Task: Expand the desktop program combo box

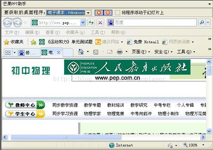Action: (x=88, y=13)
